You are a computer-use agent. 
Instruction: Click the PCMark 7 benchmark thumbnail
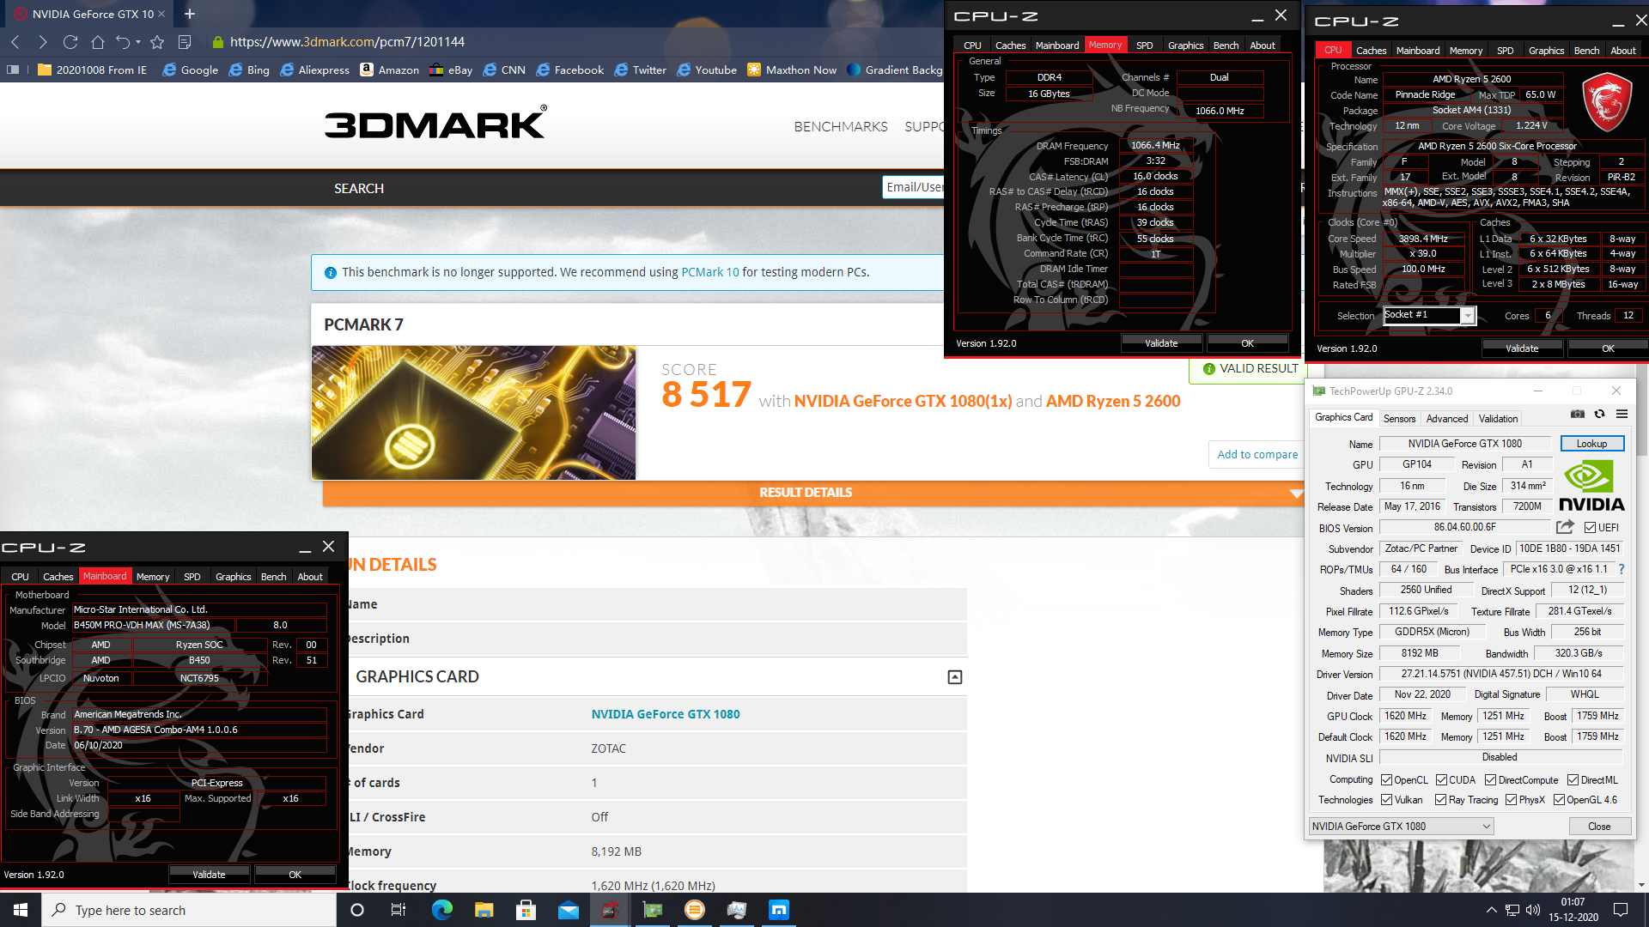click(473, 413)
